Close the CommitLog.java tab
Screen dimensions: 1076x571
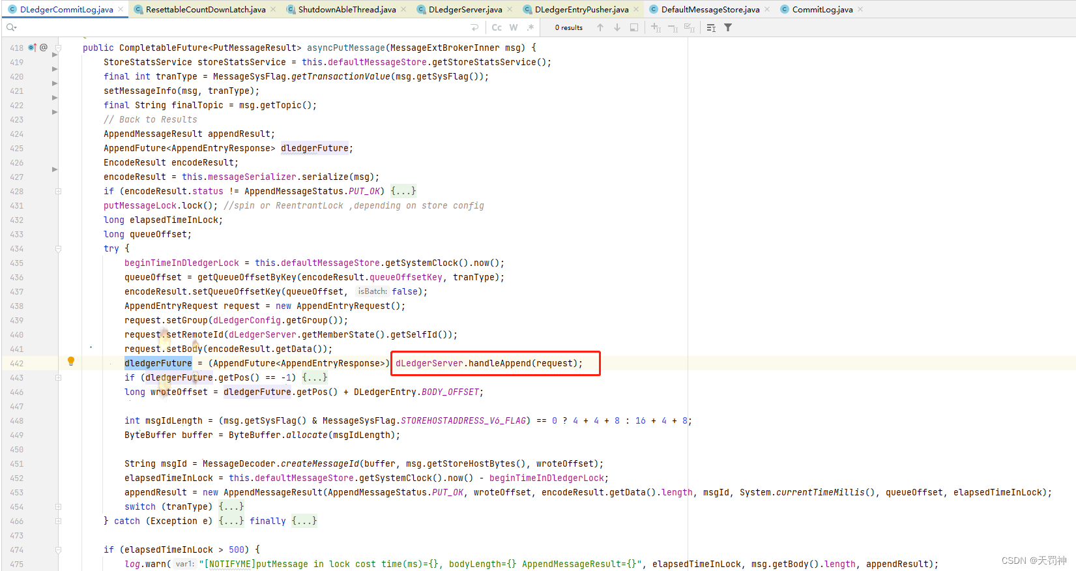pyautogui.click(x=860, y=9)
